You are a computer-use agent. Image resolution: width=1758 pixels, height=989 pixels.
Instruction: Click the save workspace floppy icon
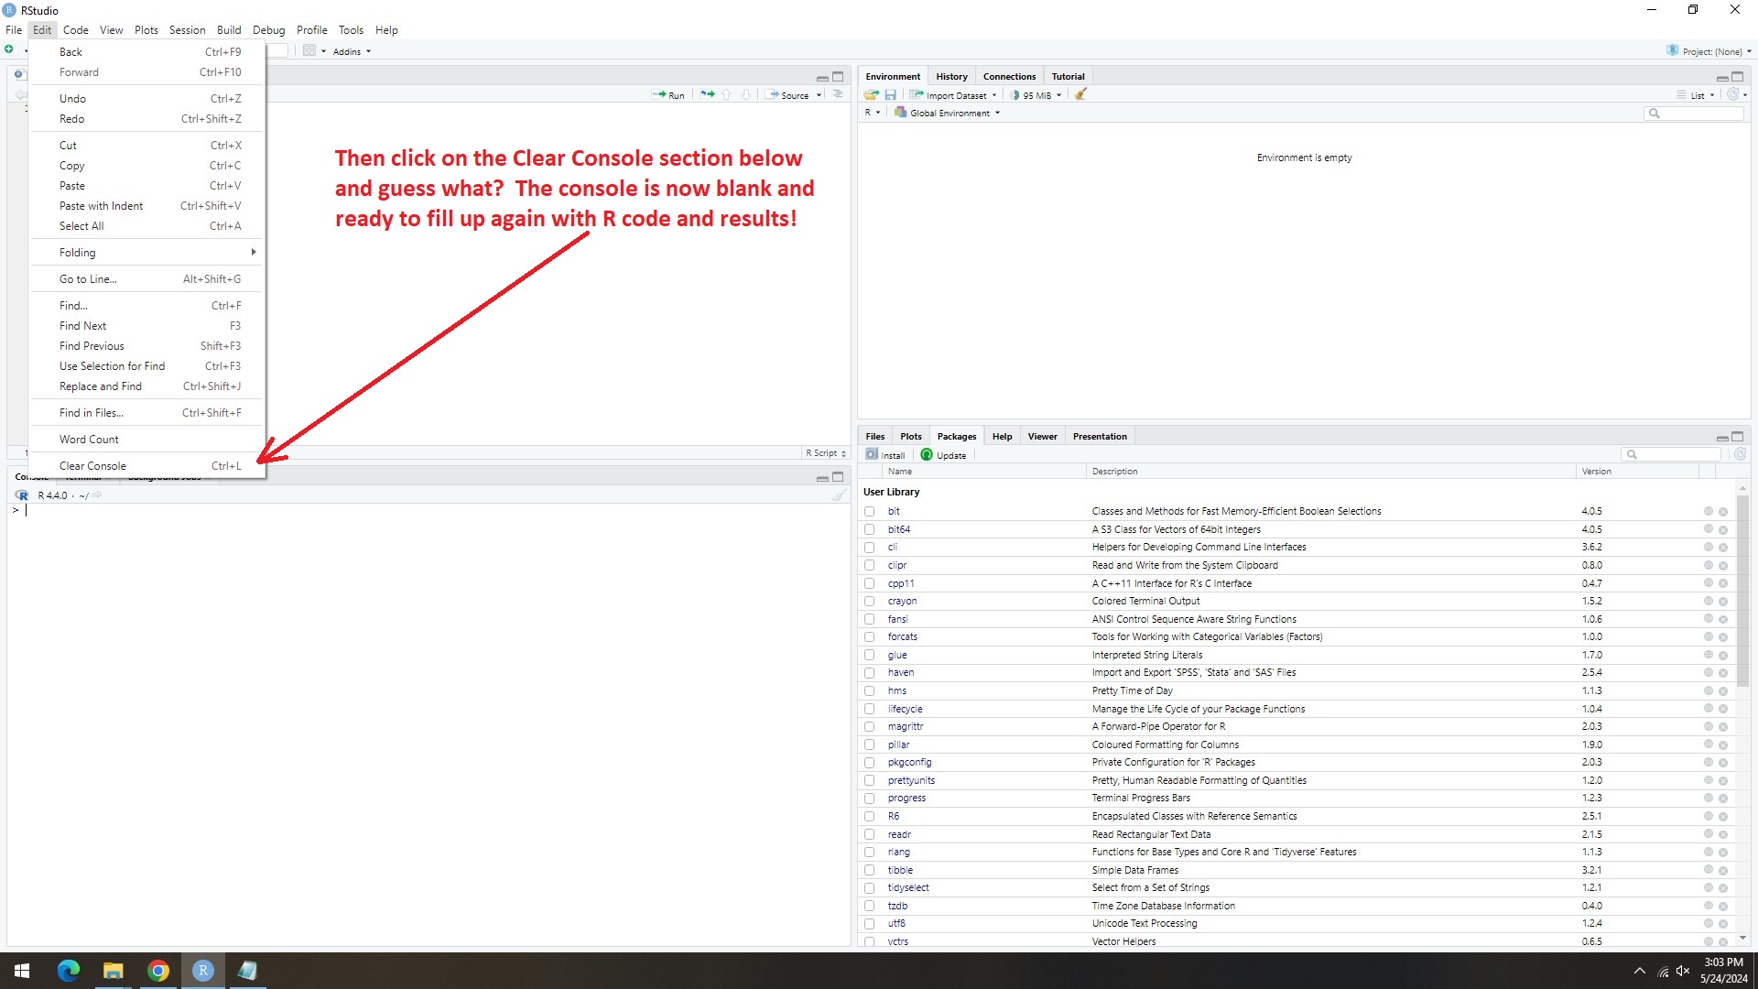coord(890,95)
